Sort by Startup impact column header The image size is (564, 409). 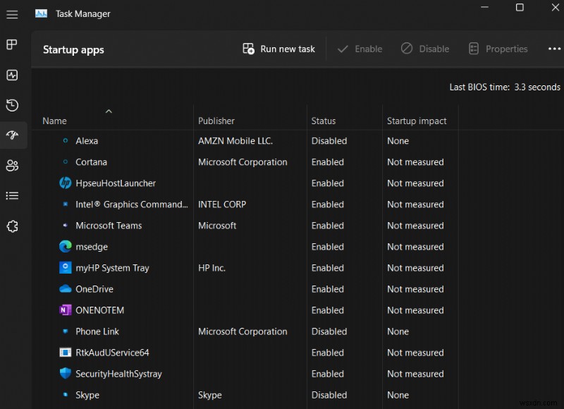tap(417, 121)
